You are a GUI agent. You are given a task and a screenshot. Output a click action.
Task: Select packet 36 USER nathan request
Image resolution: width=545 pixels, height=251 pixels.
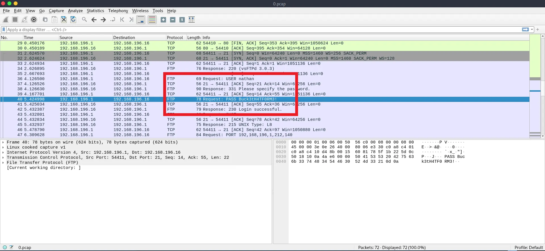pyautogui.click(x=265, y=79)
